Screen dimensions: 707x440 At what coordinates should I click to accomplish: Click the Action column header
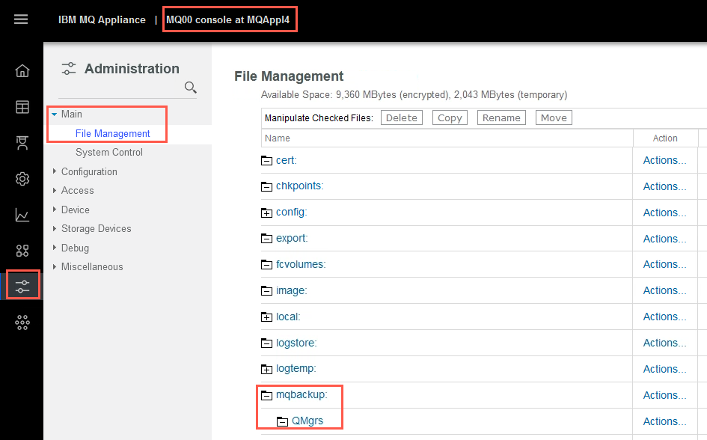point(665,138)
